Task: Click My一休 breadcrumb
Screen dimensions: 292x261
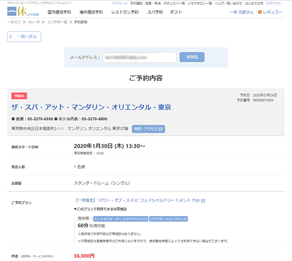Action: pyautogui.click(x=34, y=22)
